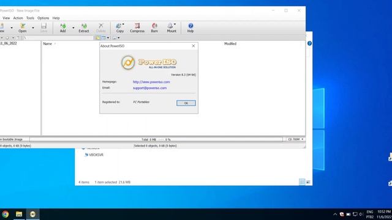The width and height of the screenshot is (392, 220).
Task: Click the Help toolbar icon
Action: (190, 28)
